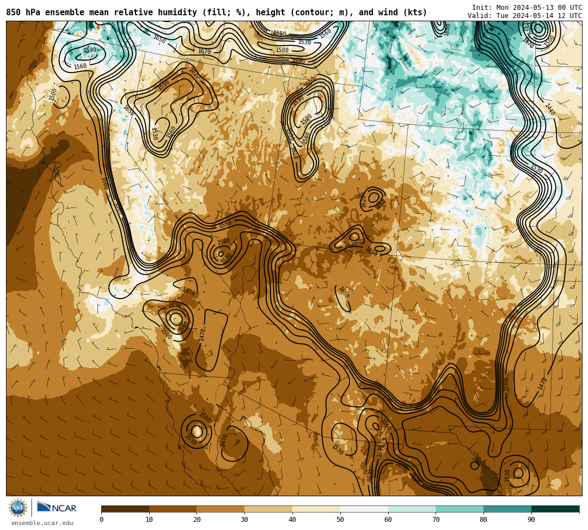Pick the 40–50% pale cream colorbar segment
Image resolution: width=588 pixels, height=530 pixels.
pyautogui.click(x=316, y=509)
